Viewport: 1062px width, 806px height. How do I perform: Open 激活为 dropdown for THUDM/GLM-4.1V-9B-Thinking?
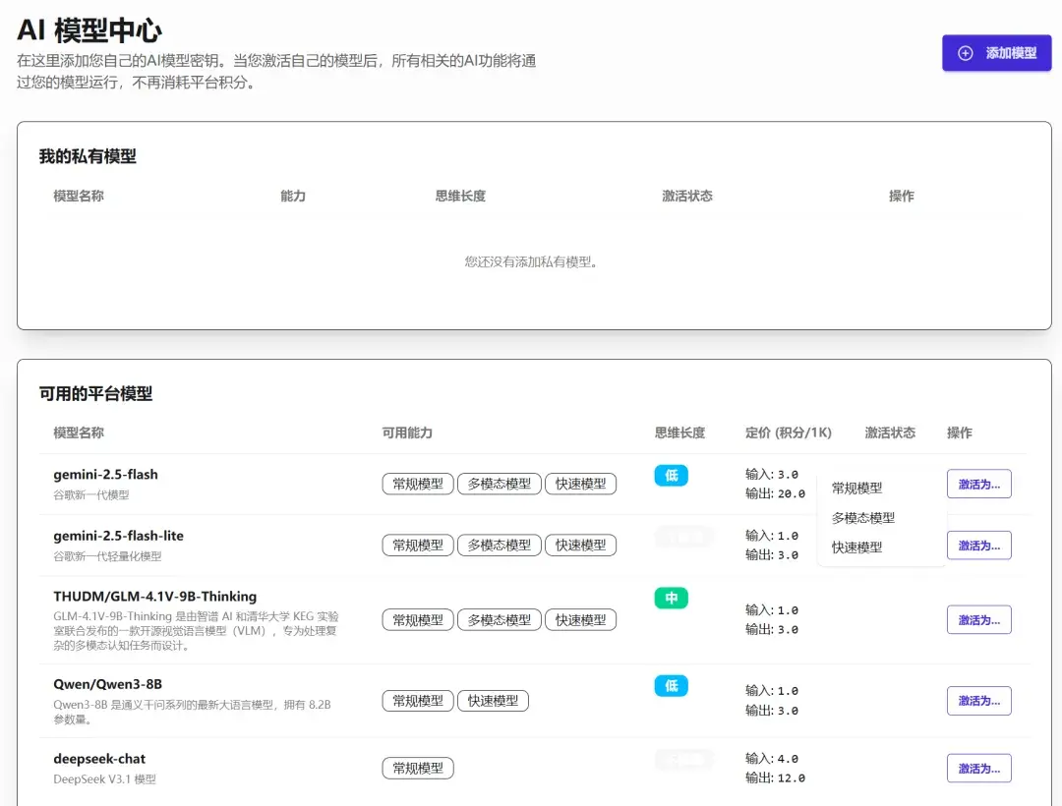coord(978,619)
